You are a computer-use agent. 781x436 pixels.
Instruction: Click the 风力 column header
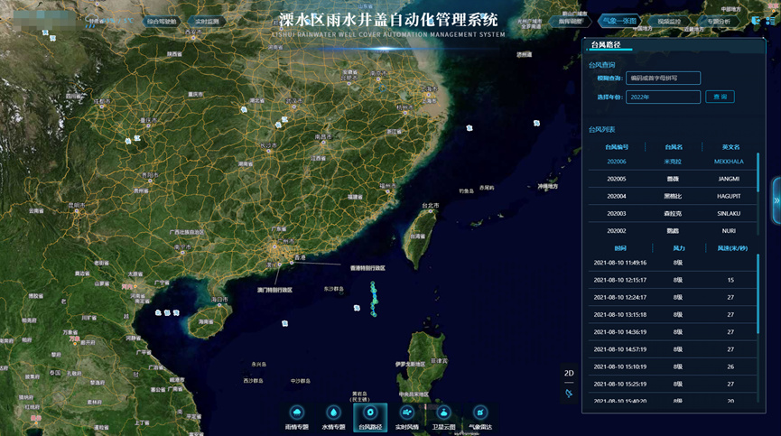tap(679, 248)
